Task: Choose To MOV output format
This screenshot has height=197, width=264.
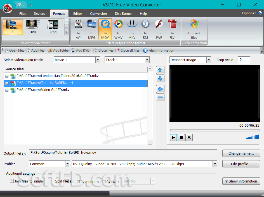Action: (105, 29)
